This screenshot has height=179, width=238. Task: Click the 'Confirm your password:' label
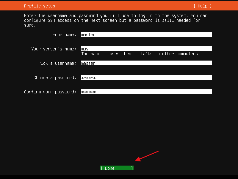(50, 92)
